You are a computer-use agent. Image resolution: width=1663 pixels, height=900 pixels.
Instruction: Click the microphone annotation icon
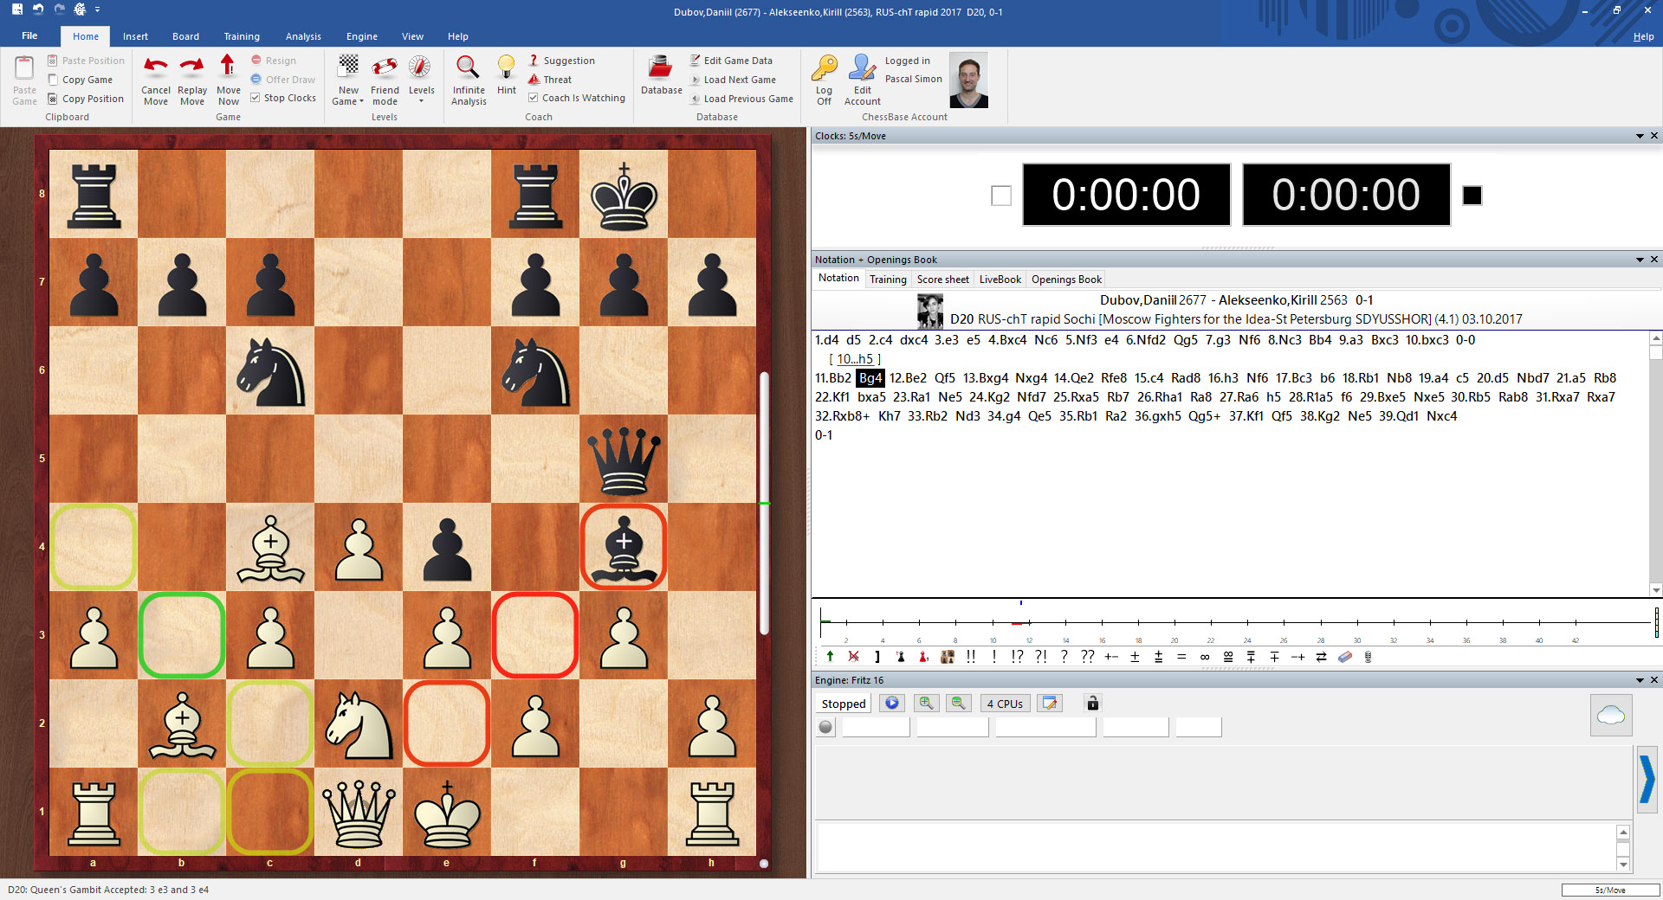click(1367, 657)
